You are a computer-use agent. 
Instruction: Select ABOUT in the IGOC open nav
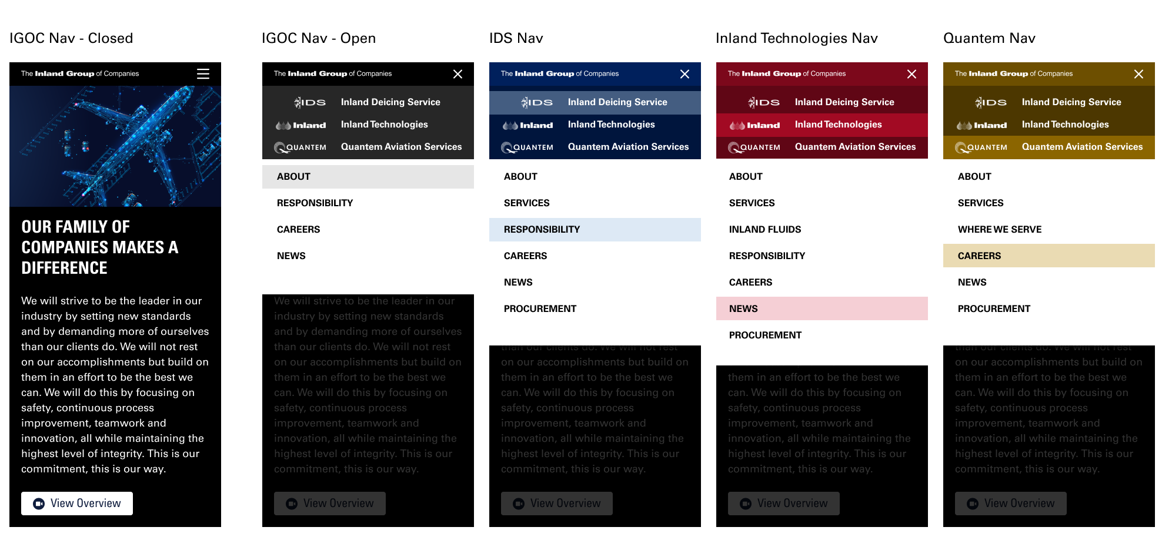[294, 177]
